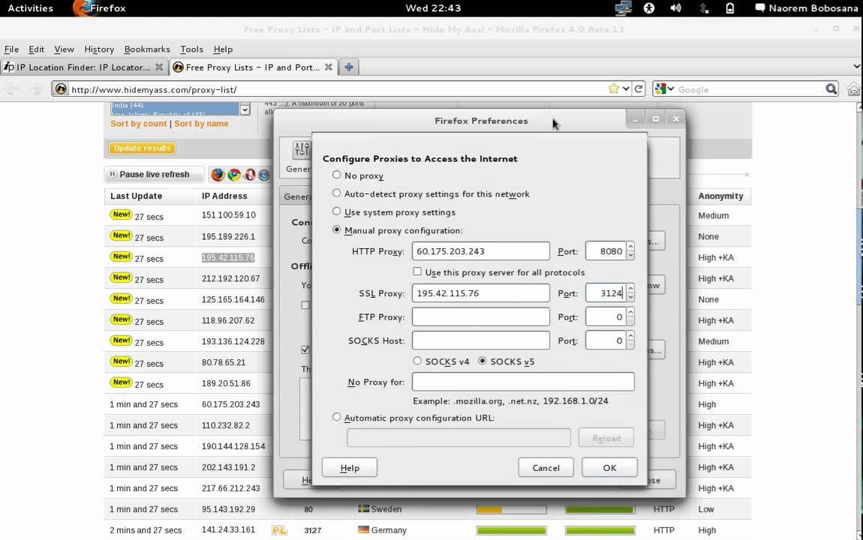Click the Firefox browser icon on the webpage
Image resolution: width=863 pixels, height=540 pixels.
tap(218, 174)
